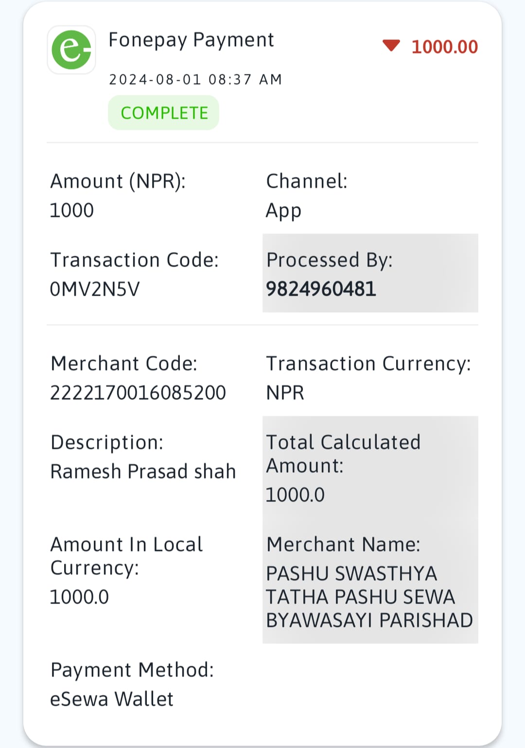Tap the Transaction Code 0MV2N5V

coord(95,289)
